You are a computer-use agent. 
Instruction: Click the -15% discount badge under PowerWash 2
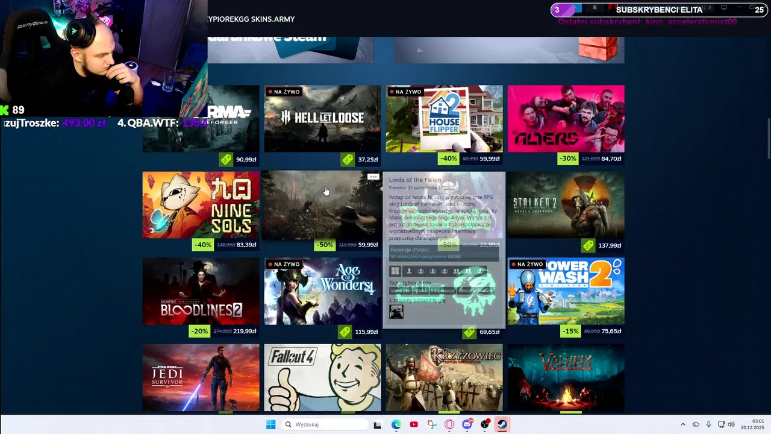tap(571, 332)
